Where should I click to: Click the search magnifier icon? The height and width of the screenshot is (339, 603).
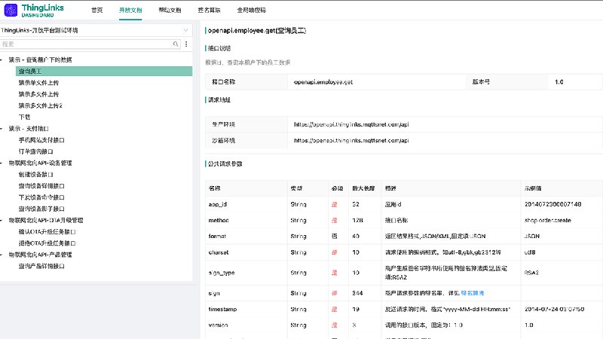176,44
